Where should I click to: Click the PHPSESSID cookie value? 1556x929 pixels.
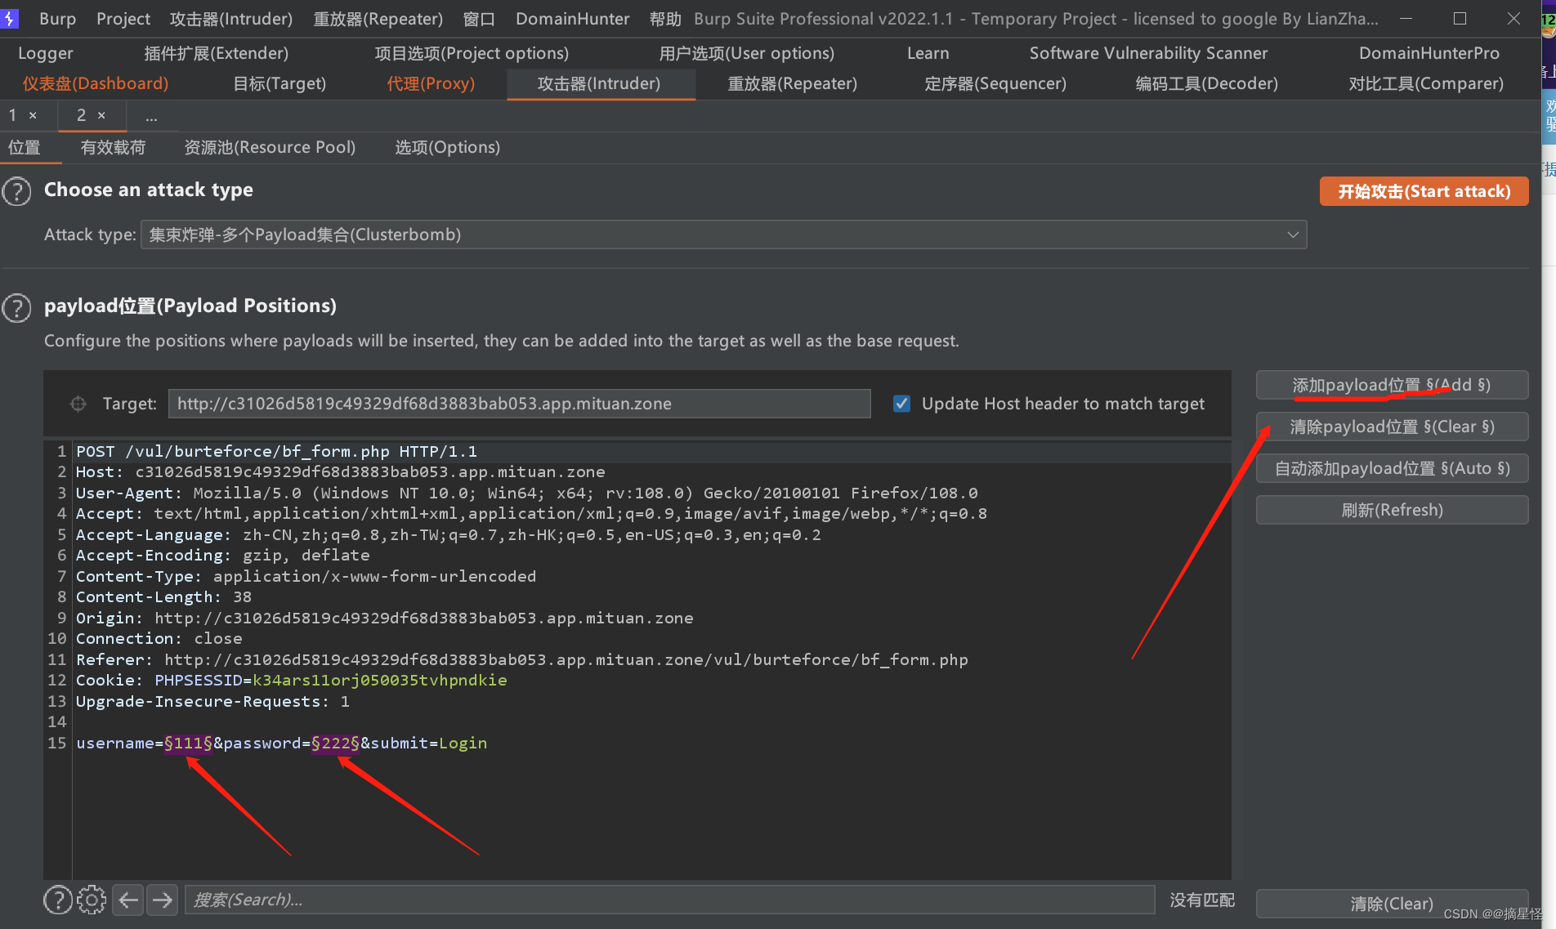point(380,680)
